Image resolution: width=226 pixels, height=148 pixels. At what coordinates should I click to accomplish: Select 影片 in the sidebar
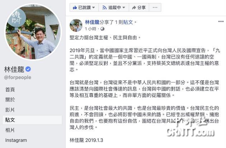click(x=10, y=110)
